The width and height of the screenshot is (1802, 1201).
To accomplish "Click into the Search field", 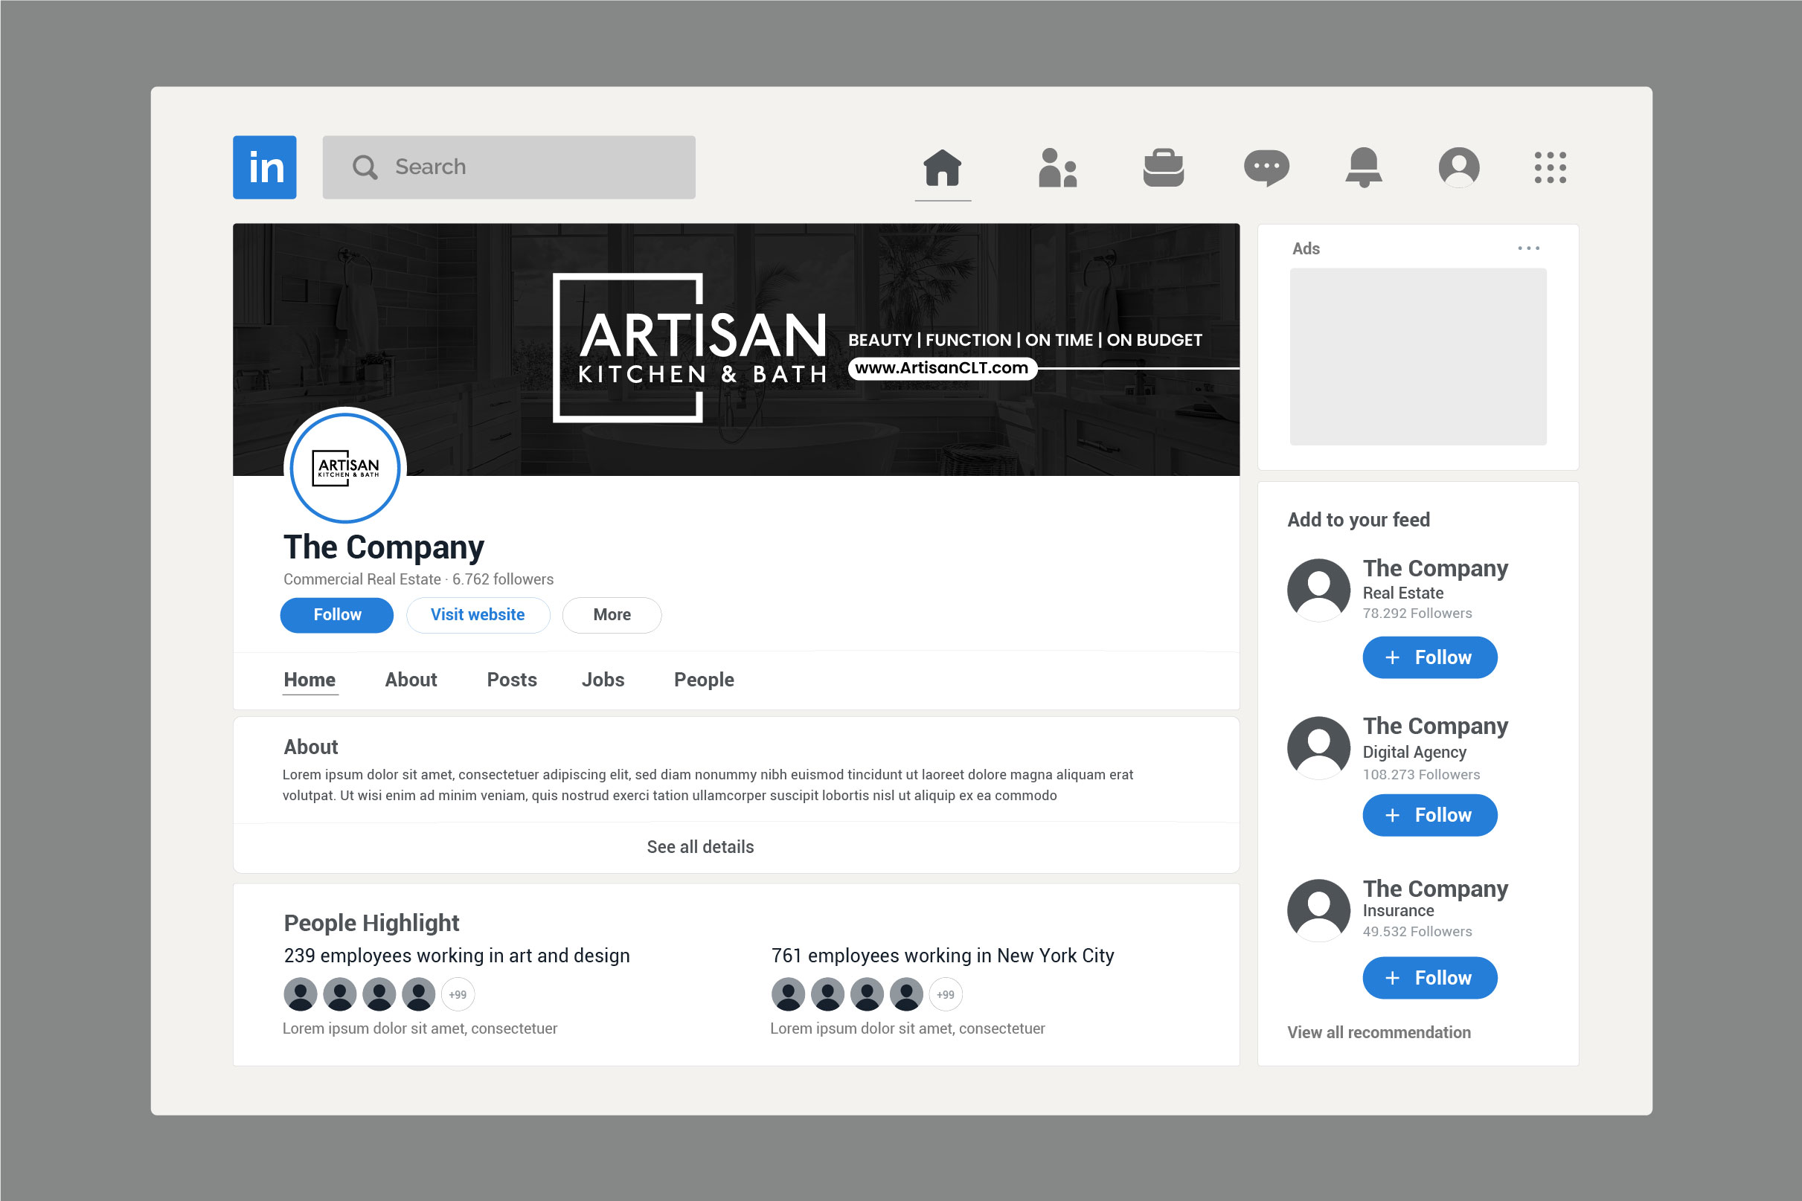I will pyautogui.click(x=509, y=167).
